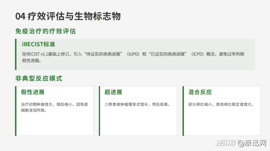Screen dimensions: 270x151
Task: Click the paragraph starting 在RECIST v1.1基础上修订
Action: click(x=133, y=57)
